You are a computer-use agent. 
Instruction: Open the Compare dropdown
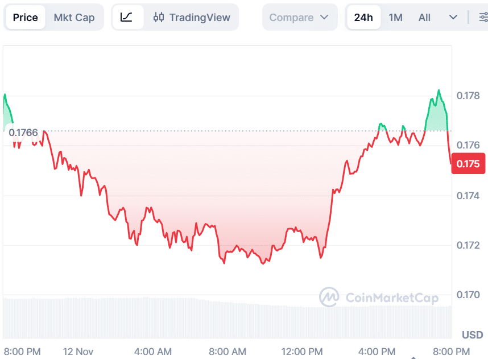click(299, 18)
